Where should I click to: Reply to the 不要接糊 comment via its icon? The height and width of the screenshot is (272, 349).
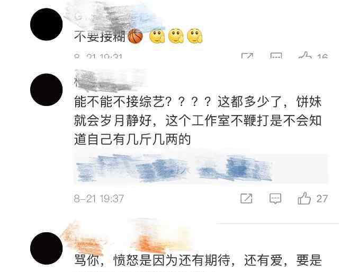[x=276, y=56]
